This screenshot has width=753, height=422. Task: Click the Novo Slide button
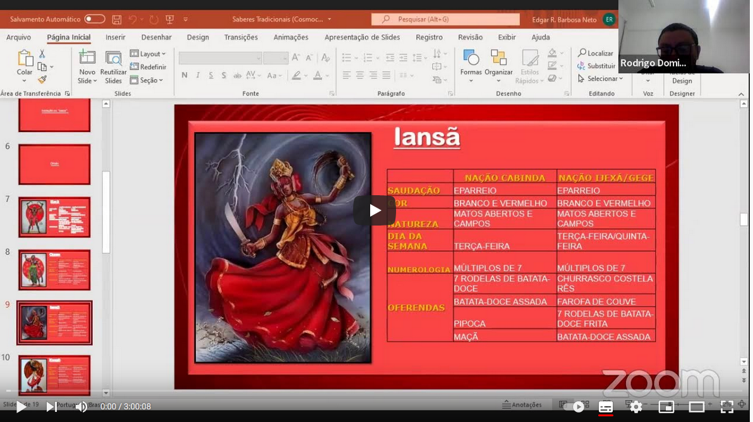tap(87, 67)
